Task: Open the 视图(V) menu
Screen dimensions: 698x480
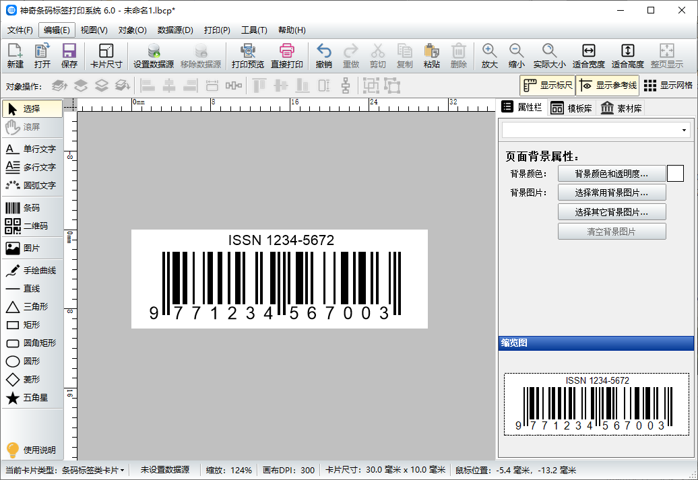Action: (94, 30)
